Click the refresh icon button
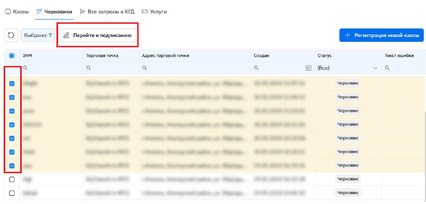Viewport: 426px width, 204px height. pos(11,35)
